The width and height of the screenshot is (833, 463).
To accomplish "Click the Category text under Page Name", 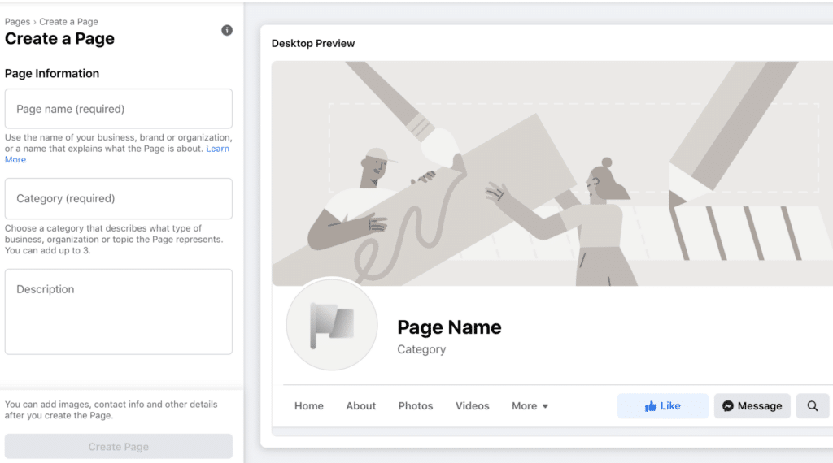I will [x=421, y=349].
